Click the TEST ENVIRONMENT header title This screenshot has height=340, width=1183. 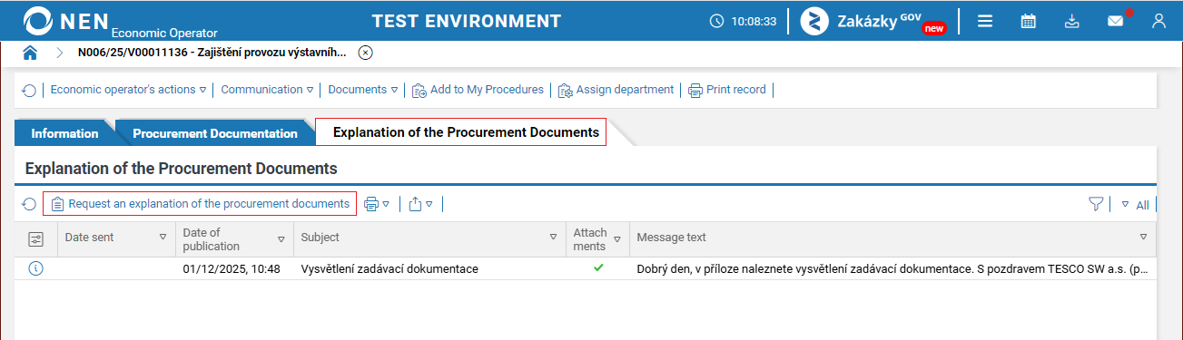pyautogui.click(x=467, y=21)
